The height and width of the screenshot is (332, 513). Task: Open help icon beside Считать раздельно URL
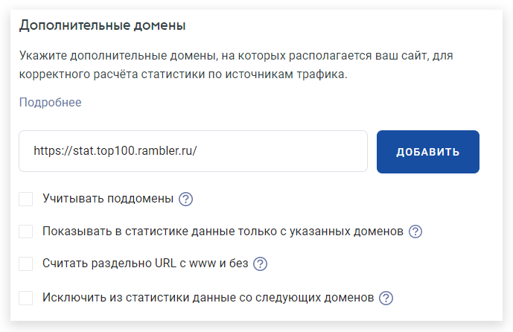[x=260, y=264]
